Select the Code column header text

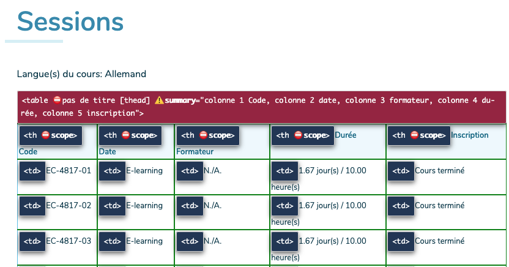coord(28,152)
